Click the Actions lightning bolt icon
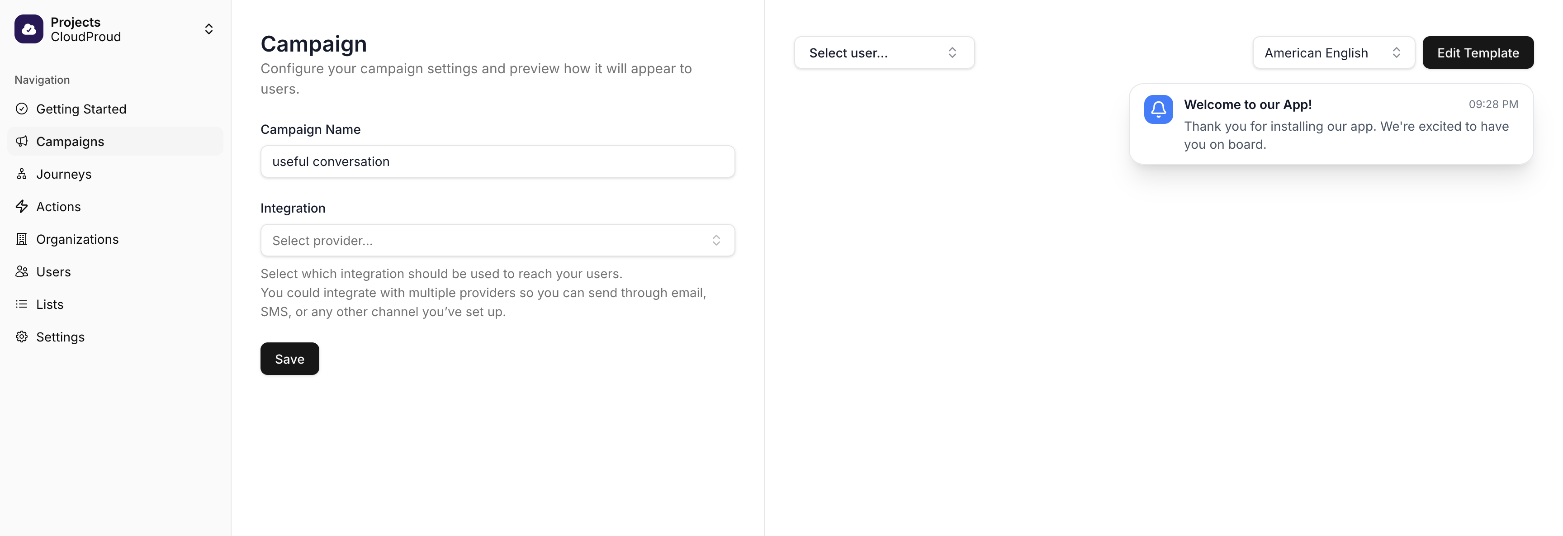The height and width of the screenshot is (536, 1563). [22, 206]
